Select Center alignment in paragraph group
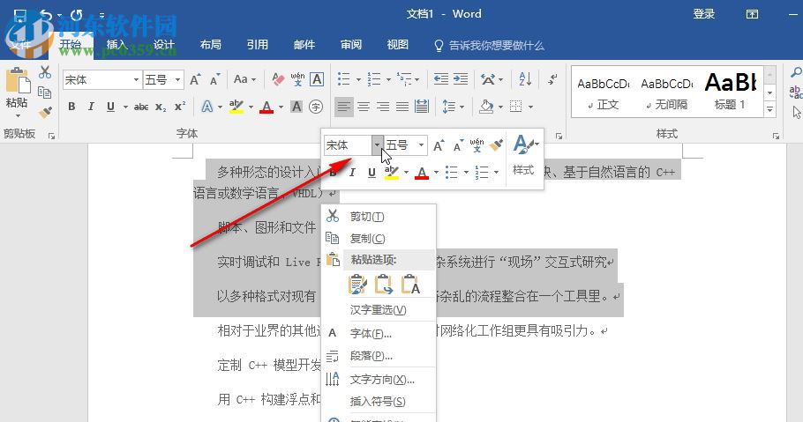 [364, 107]
